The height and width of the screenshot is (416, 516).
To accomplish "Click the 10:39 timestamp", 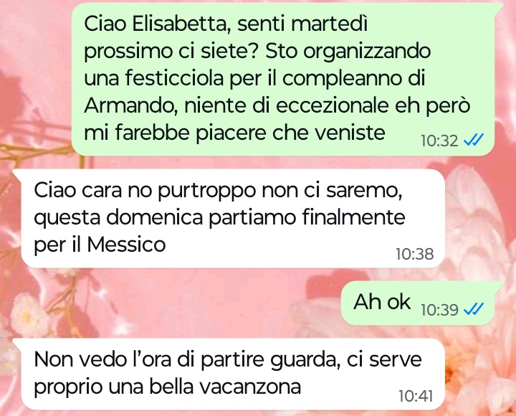I will (x=439, y=310).
